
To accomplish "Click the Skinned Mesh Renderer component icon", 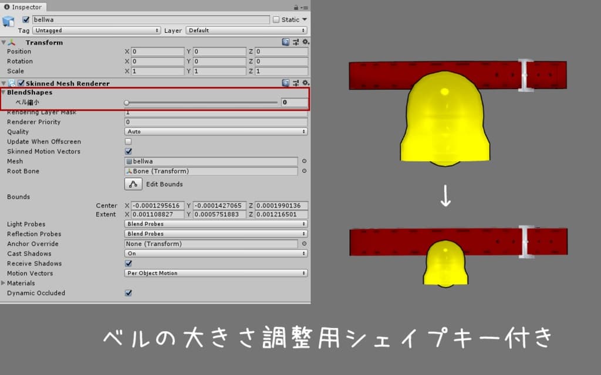I will [12, 83].
